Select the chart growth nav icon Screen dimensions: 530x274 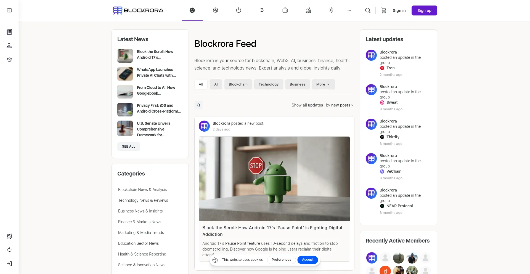[x=308, y=10]
